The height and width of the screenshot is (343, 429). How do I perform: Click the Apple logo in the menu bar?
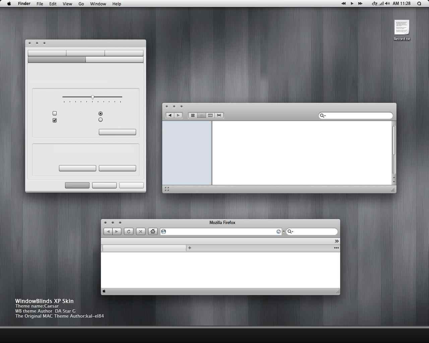9,4
